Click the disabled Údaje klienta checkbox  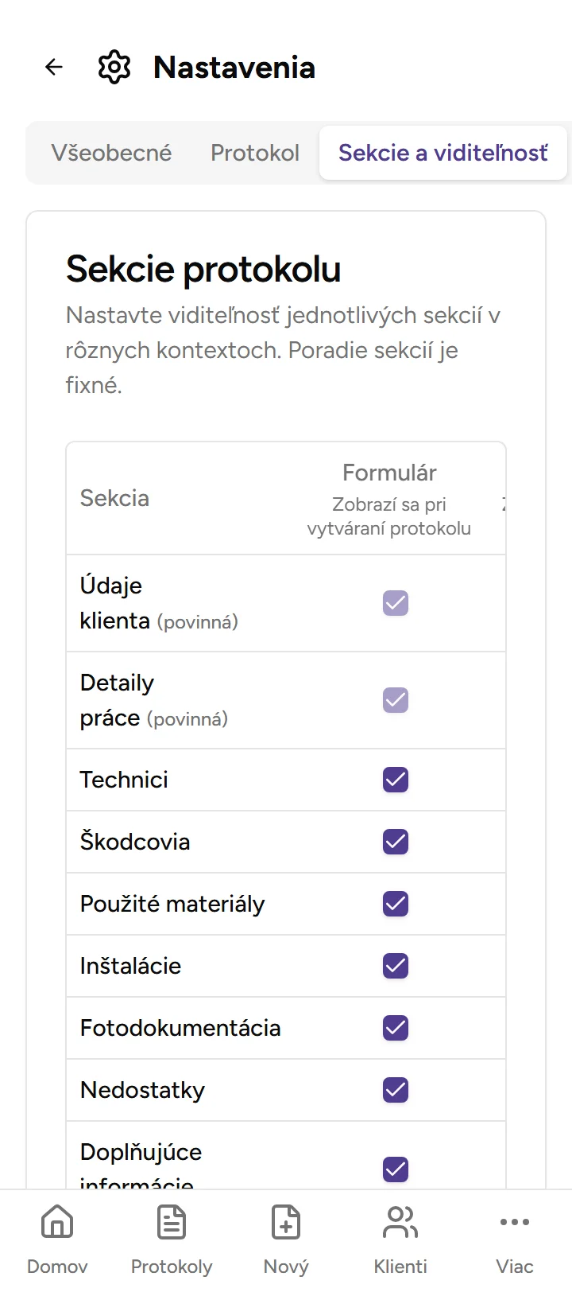pos(395,603)
